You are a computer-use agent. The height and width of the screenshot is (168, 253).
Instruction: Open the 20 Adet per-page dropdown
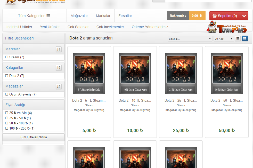(224, 39)
